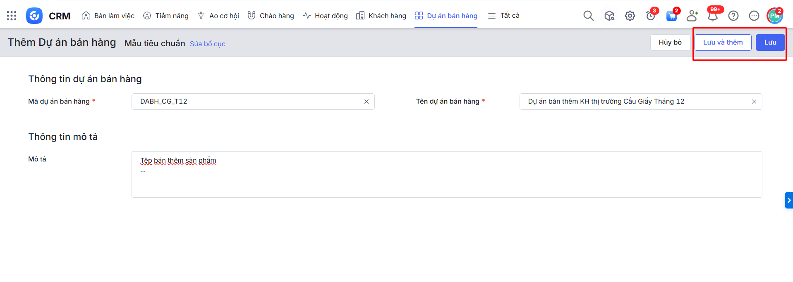Open the Sửa bố cục link
793x282 pixels.
click(x=207, y=44)
